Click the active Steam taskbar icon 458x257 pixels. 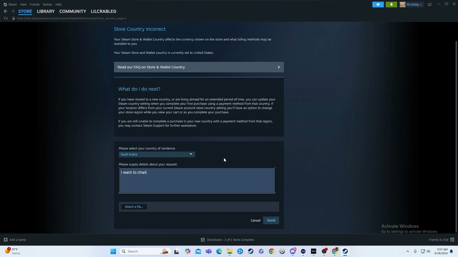pyautogui.click(x=345, y=251)
